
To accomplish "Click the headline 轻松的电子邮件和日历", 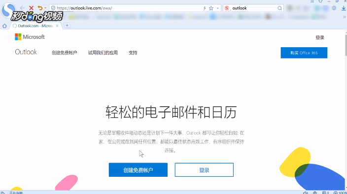I will pos(171,112).
